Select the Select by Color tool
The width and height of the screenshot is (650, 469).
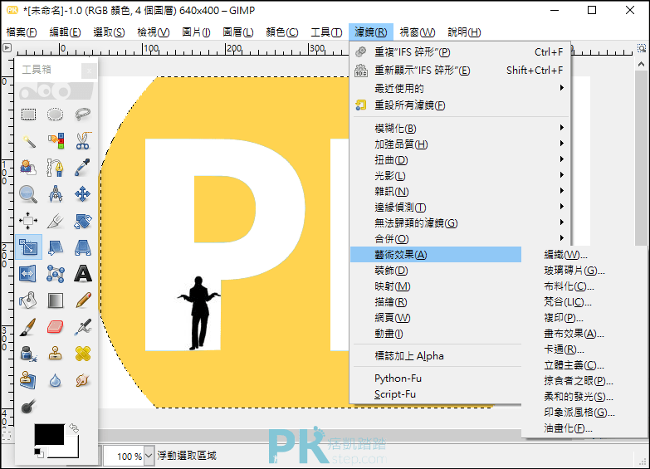(x=55, y=141)
